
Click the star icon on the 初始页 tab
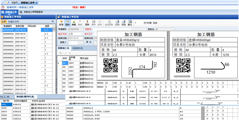tap(8, 3)
